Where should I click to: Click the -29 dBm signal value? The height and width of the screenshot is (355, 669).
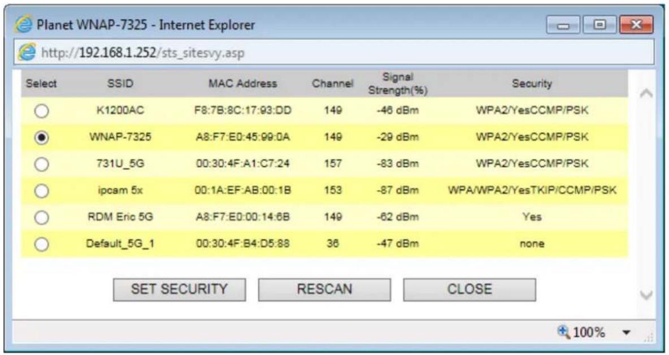point(398,137)
